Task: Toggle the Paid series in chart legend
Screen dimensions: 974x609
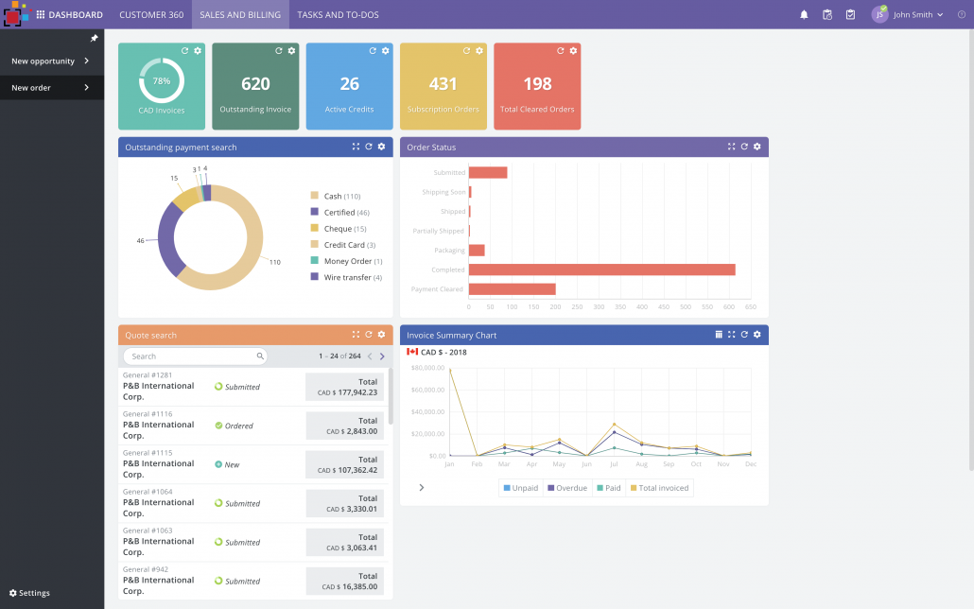Action: coord(610,488)
